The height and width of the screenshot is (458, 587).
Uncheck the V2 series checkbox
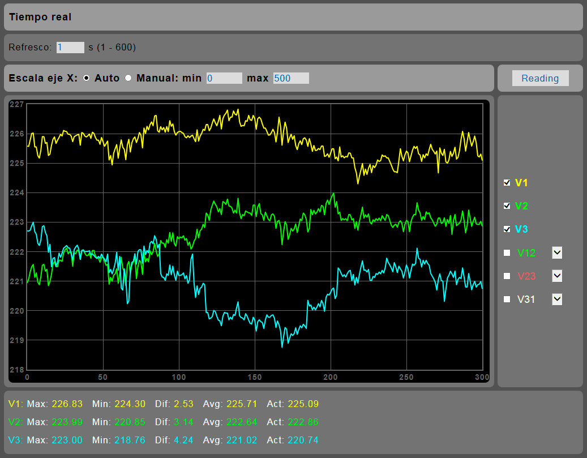(x=507, y=206)
